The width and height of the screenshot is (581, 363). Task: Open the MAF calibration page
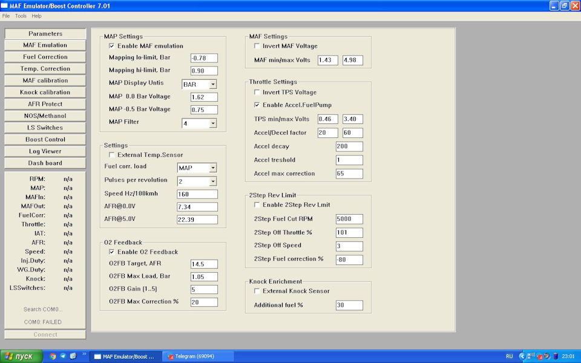(x=45, y=80)
